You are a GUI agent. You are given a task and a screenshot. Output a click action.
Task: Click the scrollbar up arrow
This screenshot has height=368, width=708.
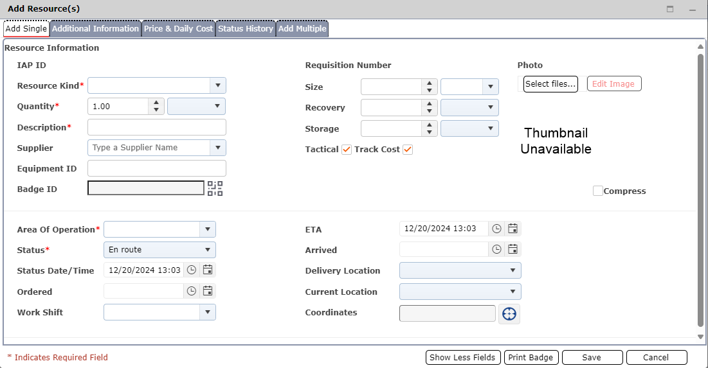(x=700, y=46)
